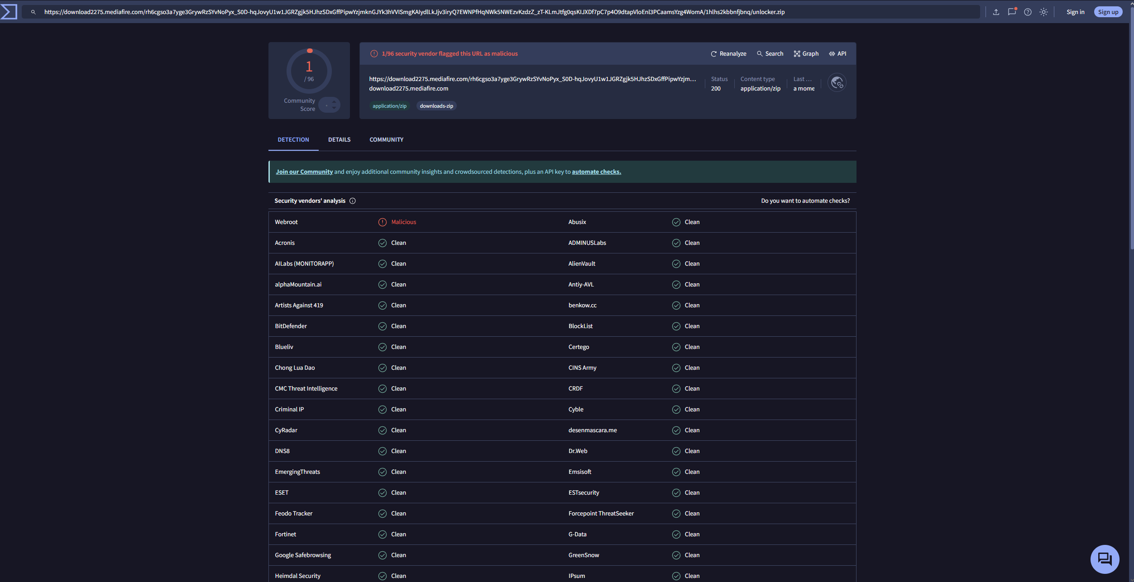Click the globe URL link icon
The image size is (1134, 582).
coord(837,83)
